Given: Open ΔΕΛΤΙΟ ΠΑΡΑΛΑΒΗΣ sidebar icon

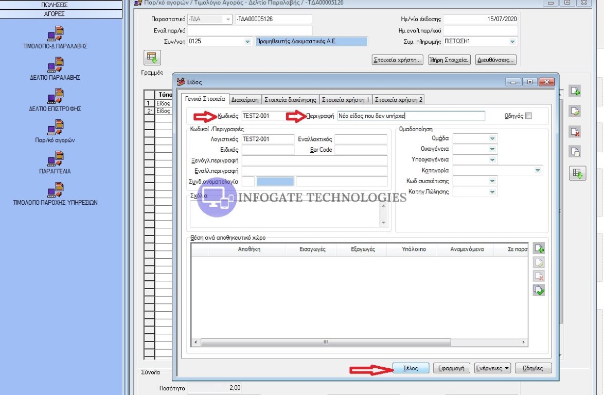Looking at the screenshot, I should pos(55,66).
